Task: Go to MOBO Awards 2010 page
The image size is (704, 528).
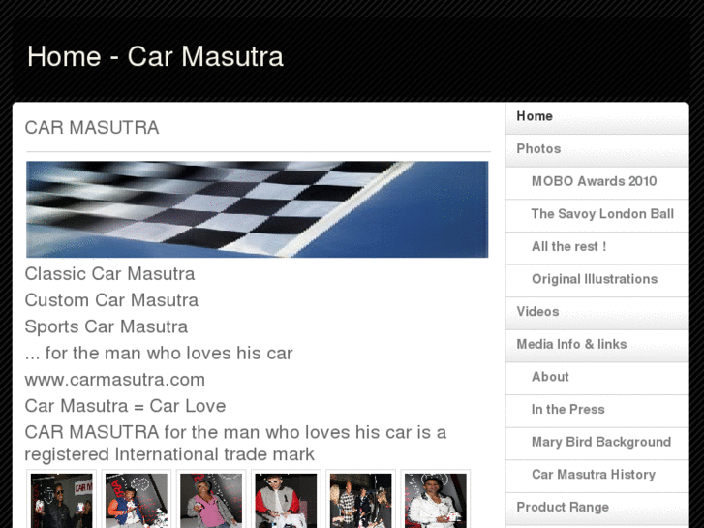Action: point(597,183)
